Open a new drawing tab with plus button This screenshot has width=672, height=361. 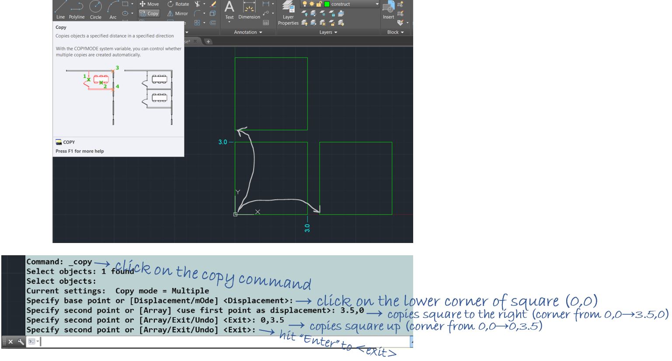(x=209, y=41)
